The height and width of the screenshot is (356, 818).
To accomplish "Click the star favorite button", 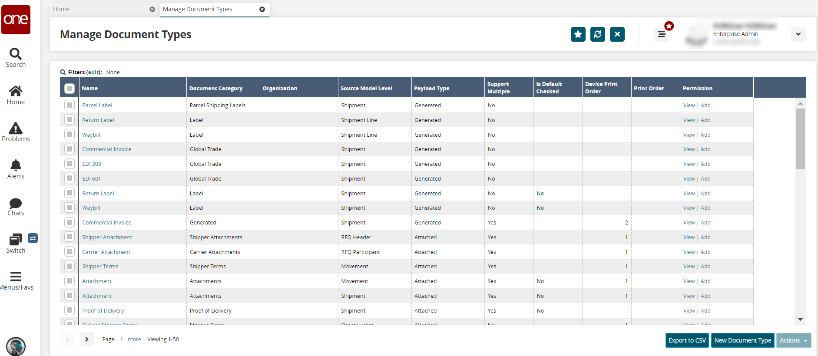I will point(578,34).
